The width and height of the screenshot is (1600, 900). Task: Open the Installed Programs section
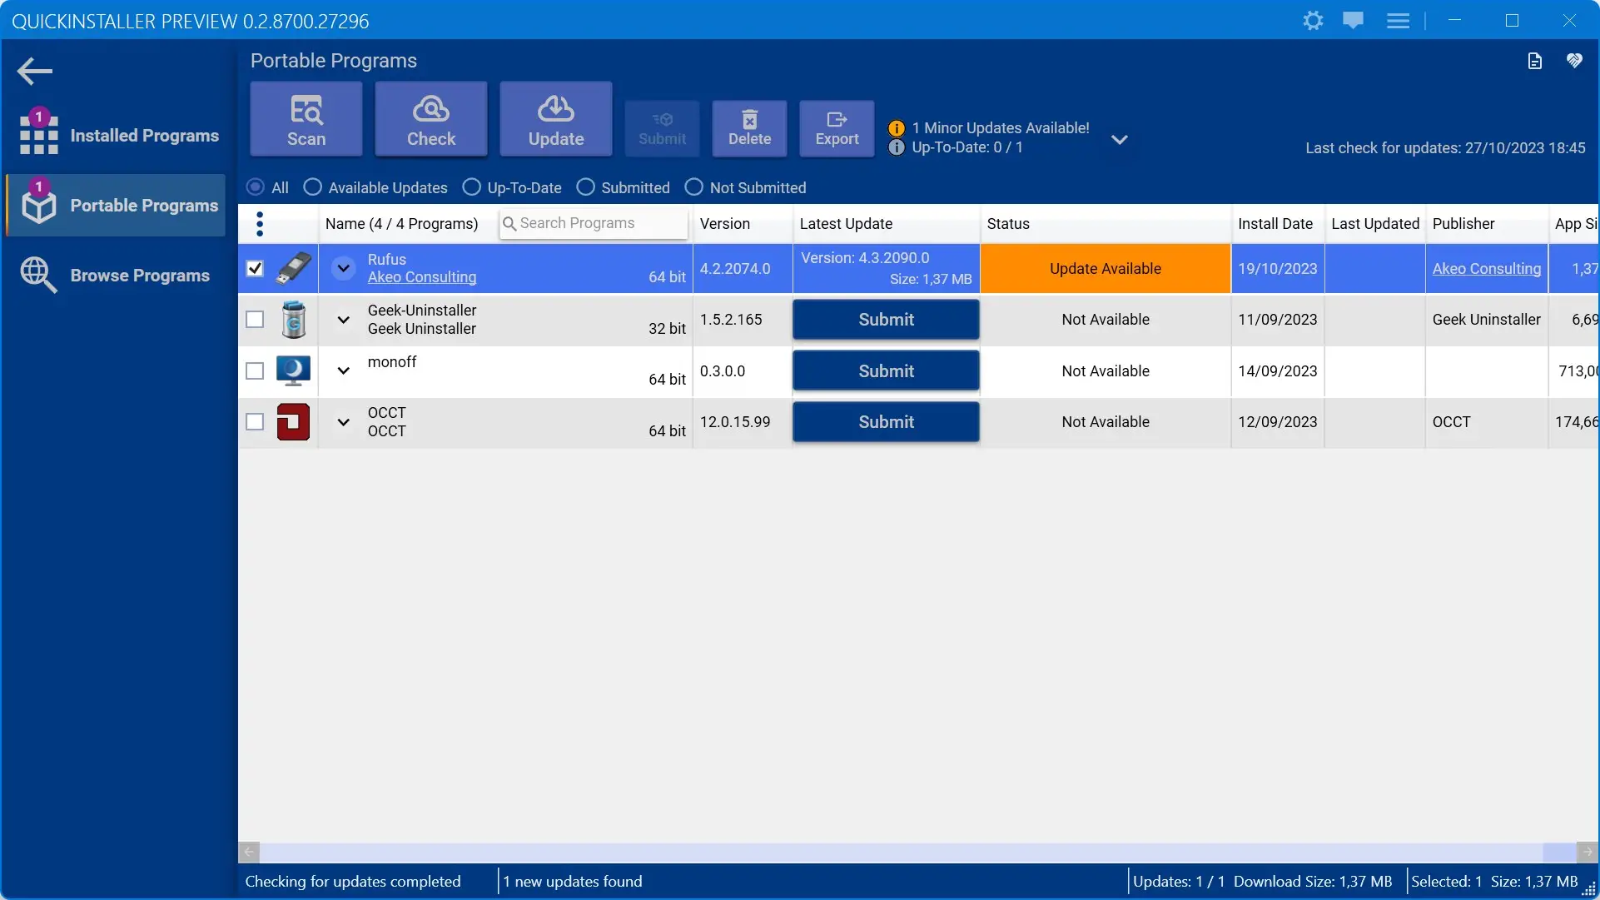(x=117, y=135)
